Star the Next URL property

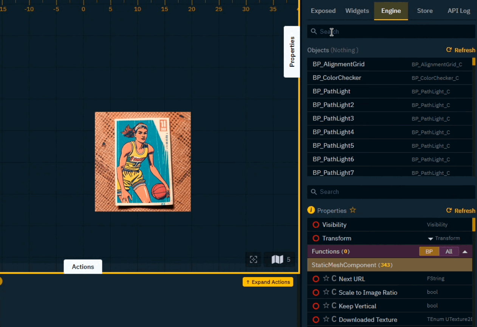(326, 279)
